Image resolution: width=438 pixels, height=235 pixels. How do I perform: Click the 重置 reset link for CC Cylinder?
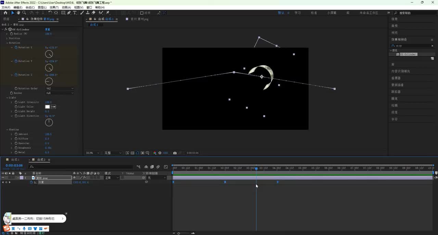click(48, 29)
